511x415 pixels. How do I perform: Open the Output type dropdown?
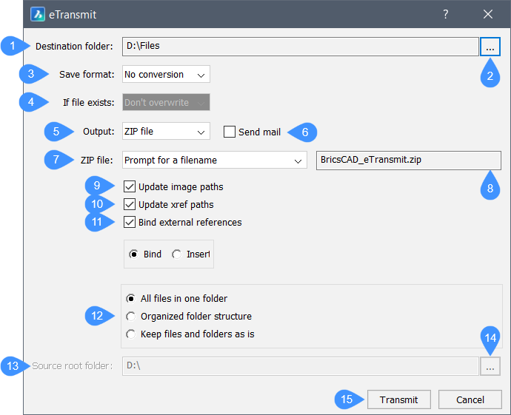pos(166,132)
